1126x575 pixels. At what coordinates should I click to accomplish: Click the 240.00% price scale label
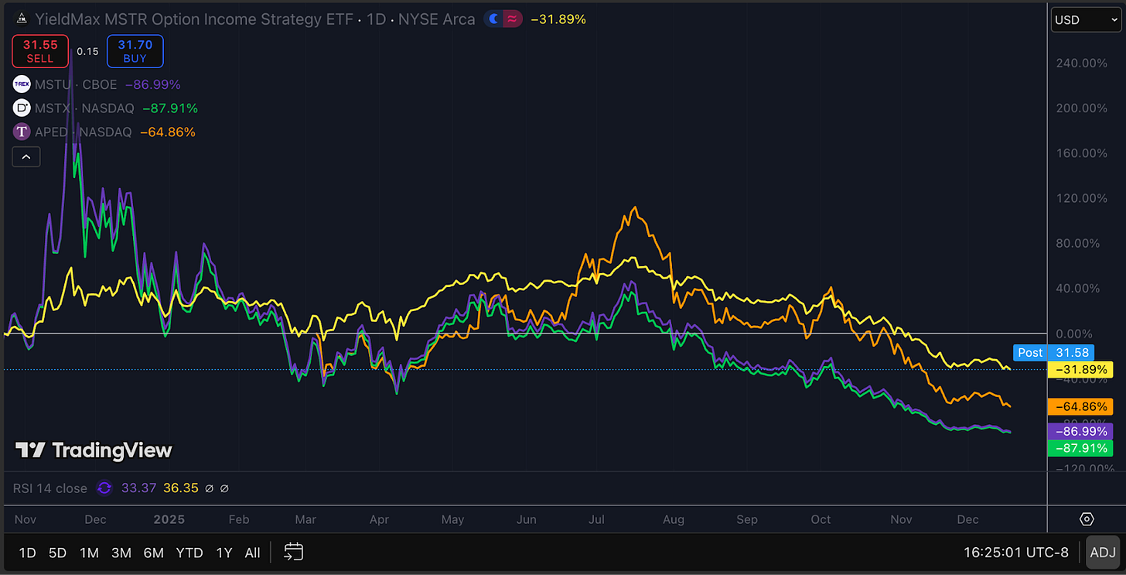1081,63
